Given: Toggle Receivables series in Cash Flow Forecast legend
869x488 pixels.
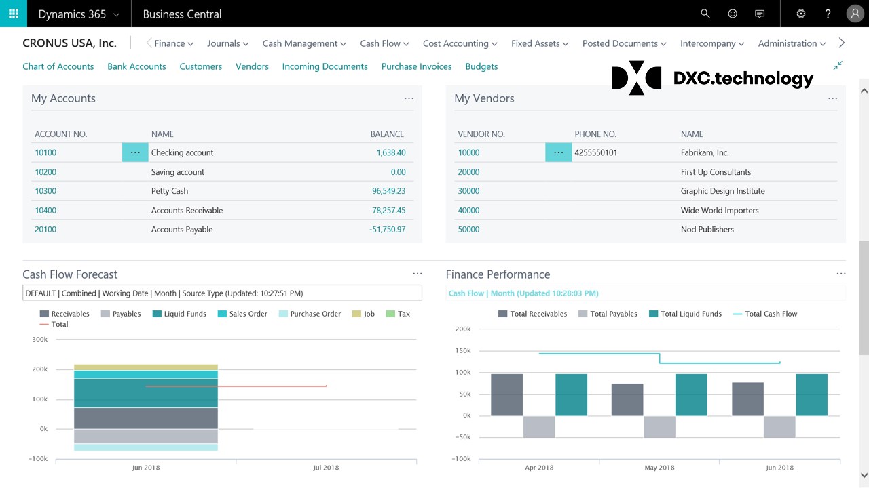Looking at the screenshot, I should tap(64, 314).
